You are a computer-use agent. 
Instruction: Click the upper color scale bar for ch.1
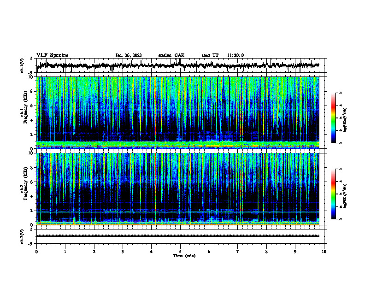(333, 118)
